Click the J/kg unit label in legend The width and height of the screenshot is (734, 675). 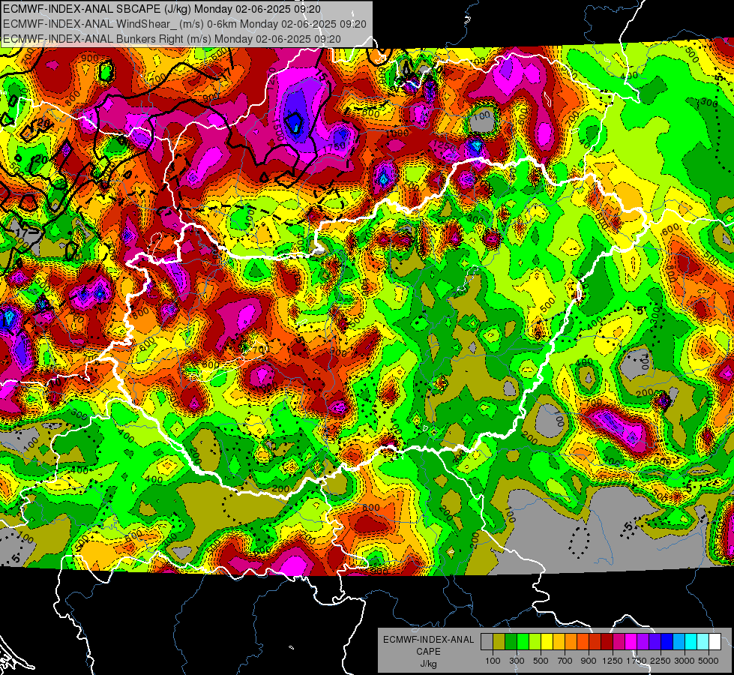428,664
